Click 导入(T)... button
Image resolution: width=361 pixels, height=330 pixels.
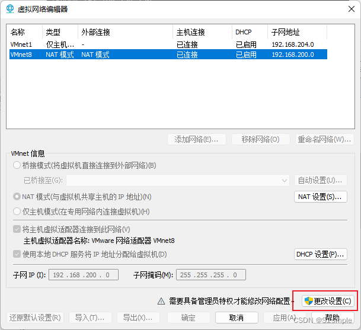90,318
